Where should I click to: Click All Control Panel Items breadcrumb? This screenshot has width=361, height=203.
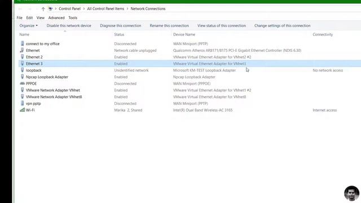tap(105, 9)
